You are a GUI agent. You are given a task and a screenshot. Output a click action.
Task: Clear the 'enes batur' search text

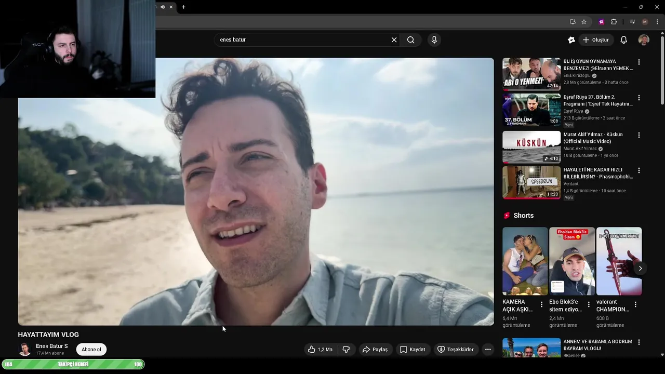coord(394,40)
